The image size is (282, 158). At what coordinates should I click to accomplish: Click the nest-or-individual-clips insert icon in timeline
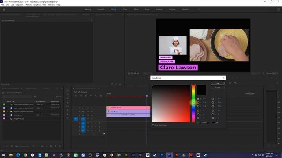click(75, 96)
